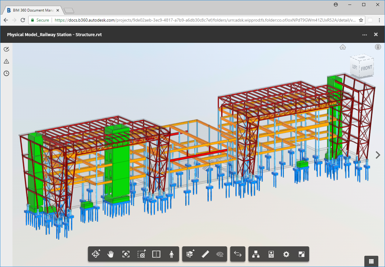Start First Person walk mode
The width and height of the screenshot is (385, 267).
(x=171, y=254)
